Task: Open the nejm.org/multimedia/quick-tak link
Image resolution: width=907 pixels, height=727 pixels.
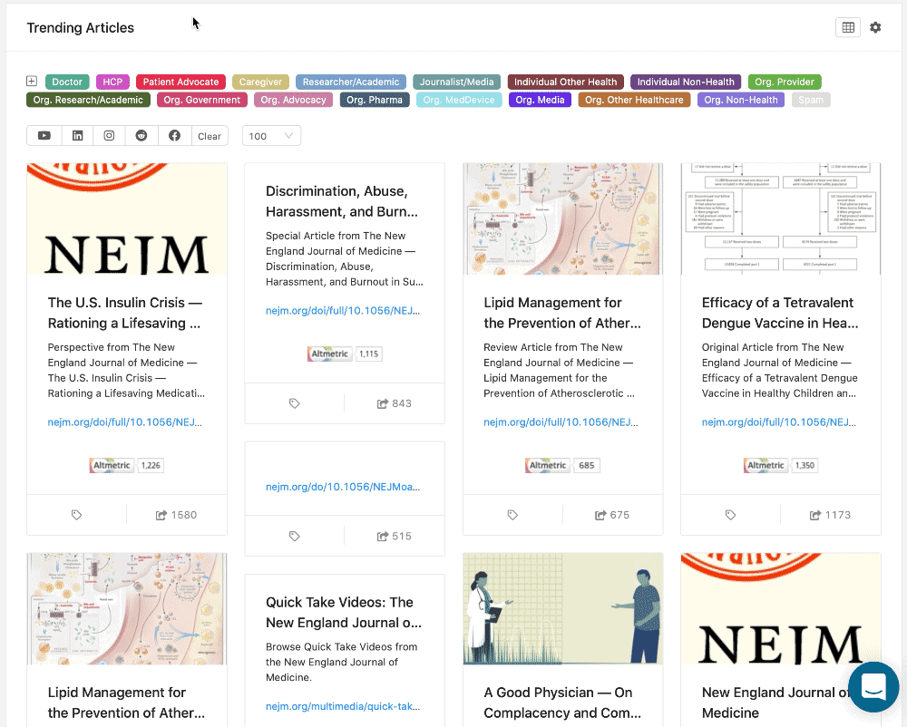Action: (x=343, y=706)
